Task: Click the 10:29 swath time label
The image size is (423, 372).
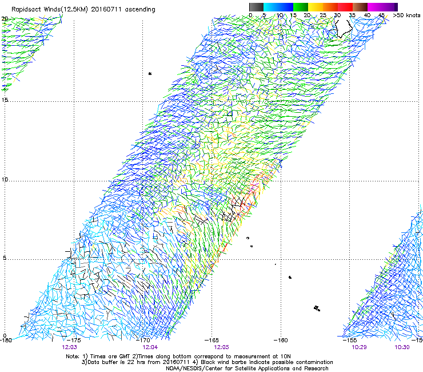Action: (x=359, y=347)
